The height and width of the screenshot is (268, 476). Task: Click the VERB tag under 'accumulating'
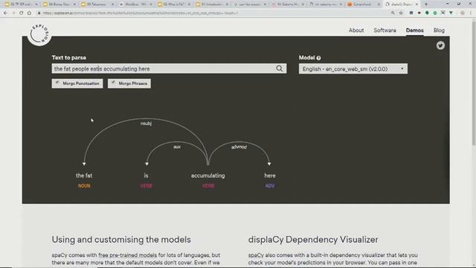pos(208,186)
